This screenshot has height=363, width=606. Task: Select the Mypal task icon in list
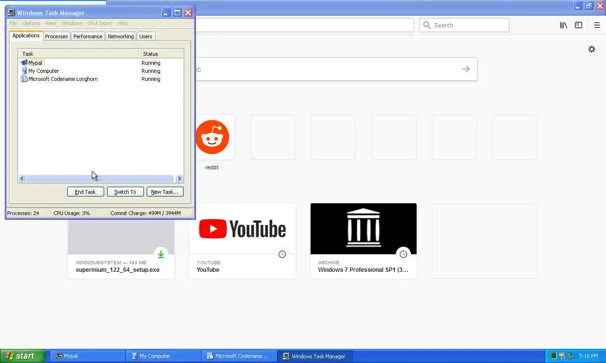pos(24,63)
